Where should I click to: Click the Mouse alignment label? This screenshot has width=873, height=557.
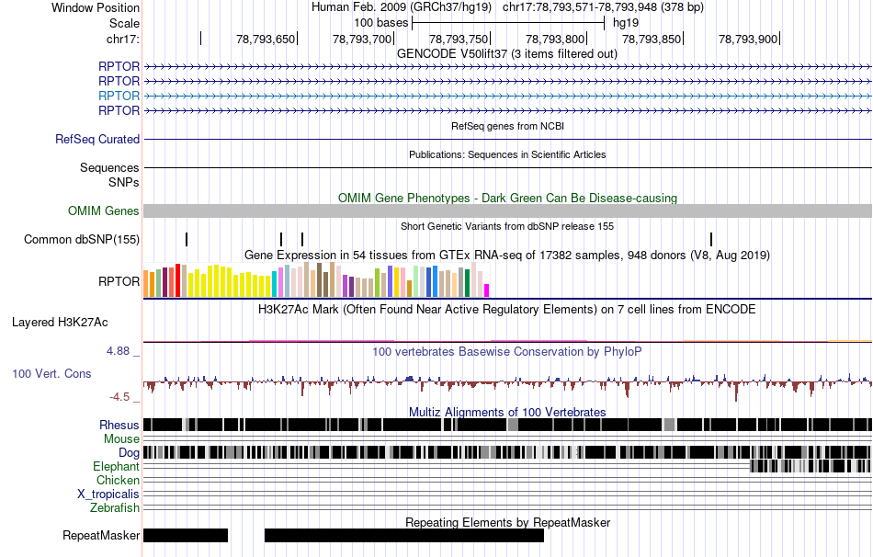[x=121, y=439]
